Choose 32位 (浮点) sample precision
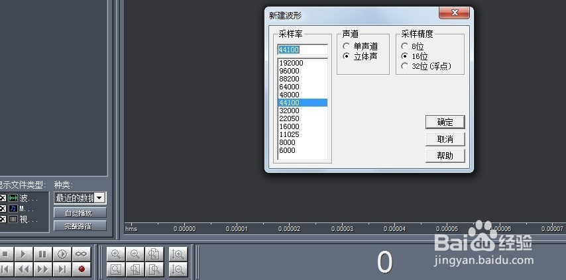The image size is (566, 280). pos(405,66)
